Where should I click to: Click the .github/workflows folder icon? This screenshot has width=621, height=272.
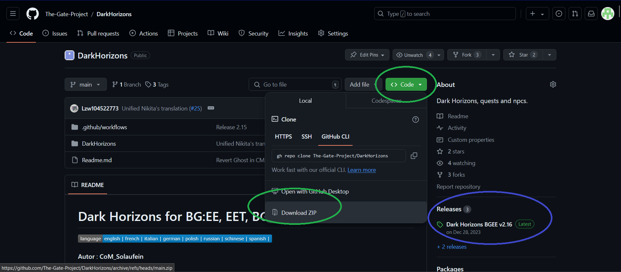click(75, 127)
